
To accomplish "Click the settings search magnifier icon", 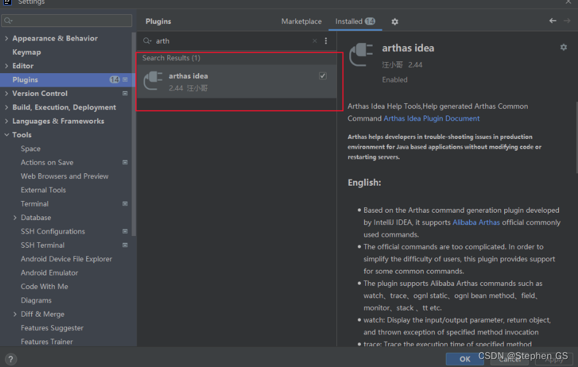I will click(9, 21).
